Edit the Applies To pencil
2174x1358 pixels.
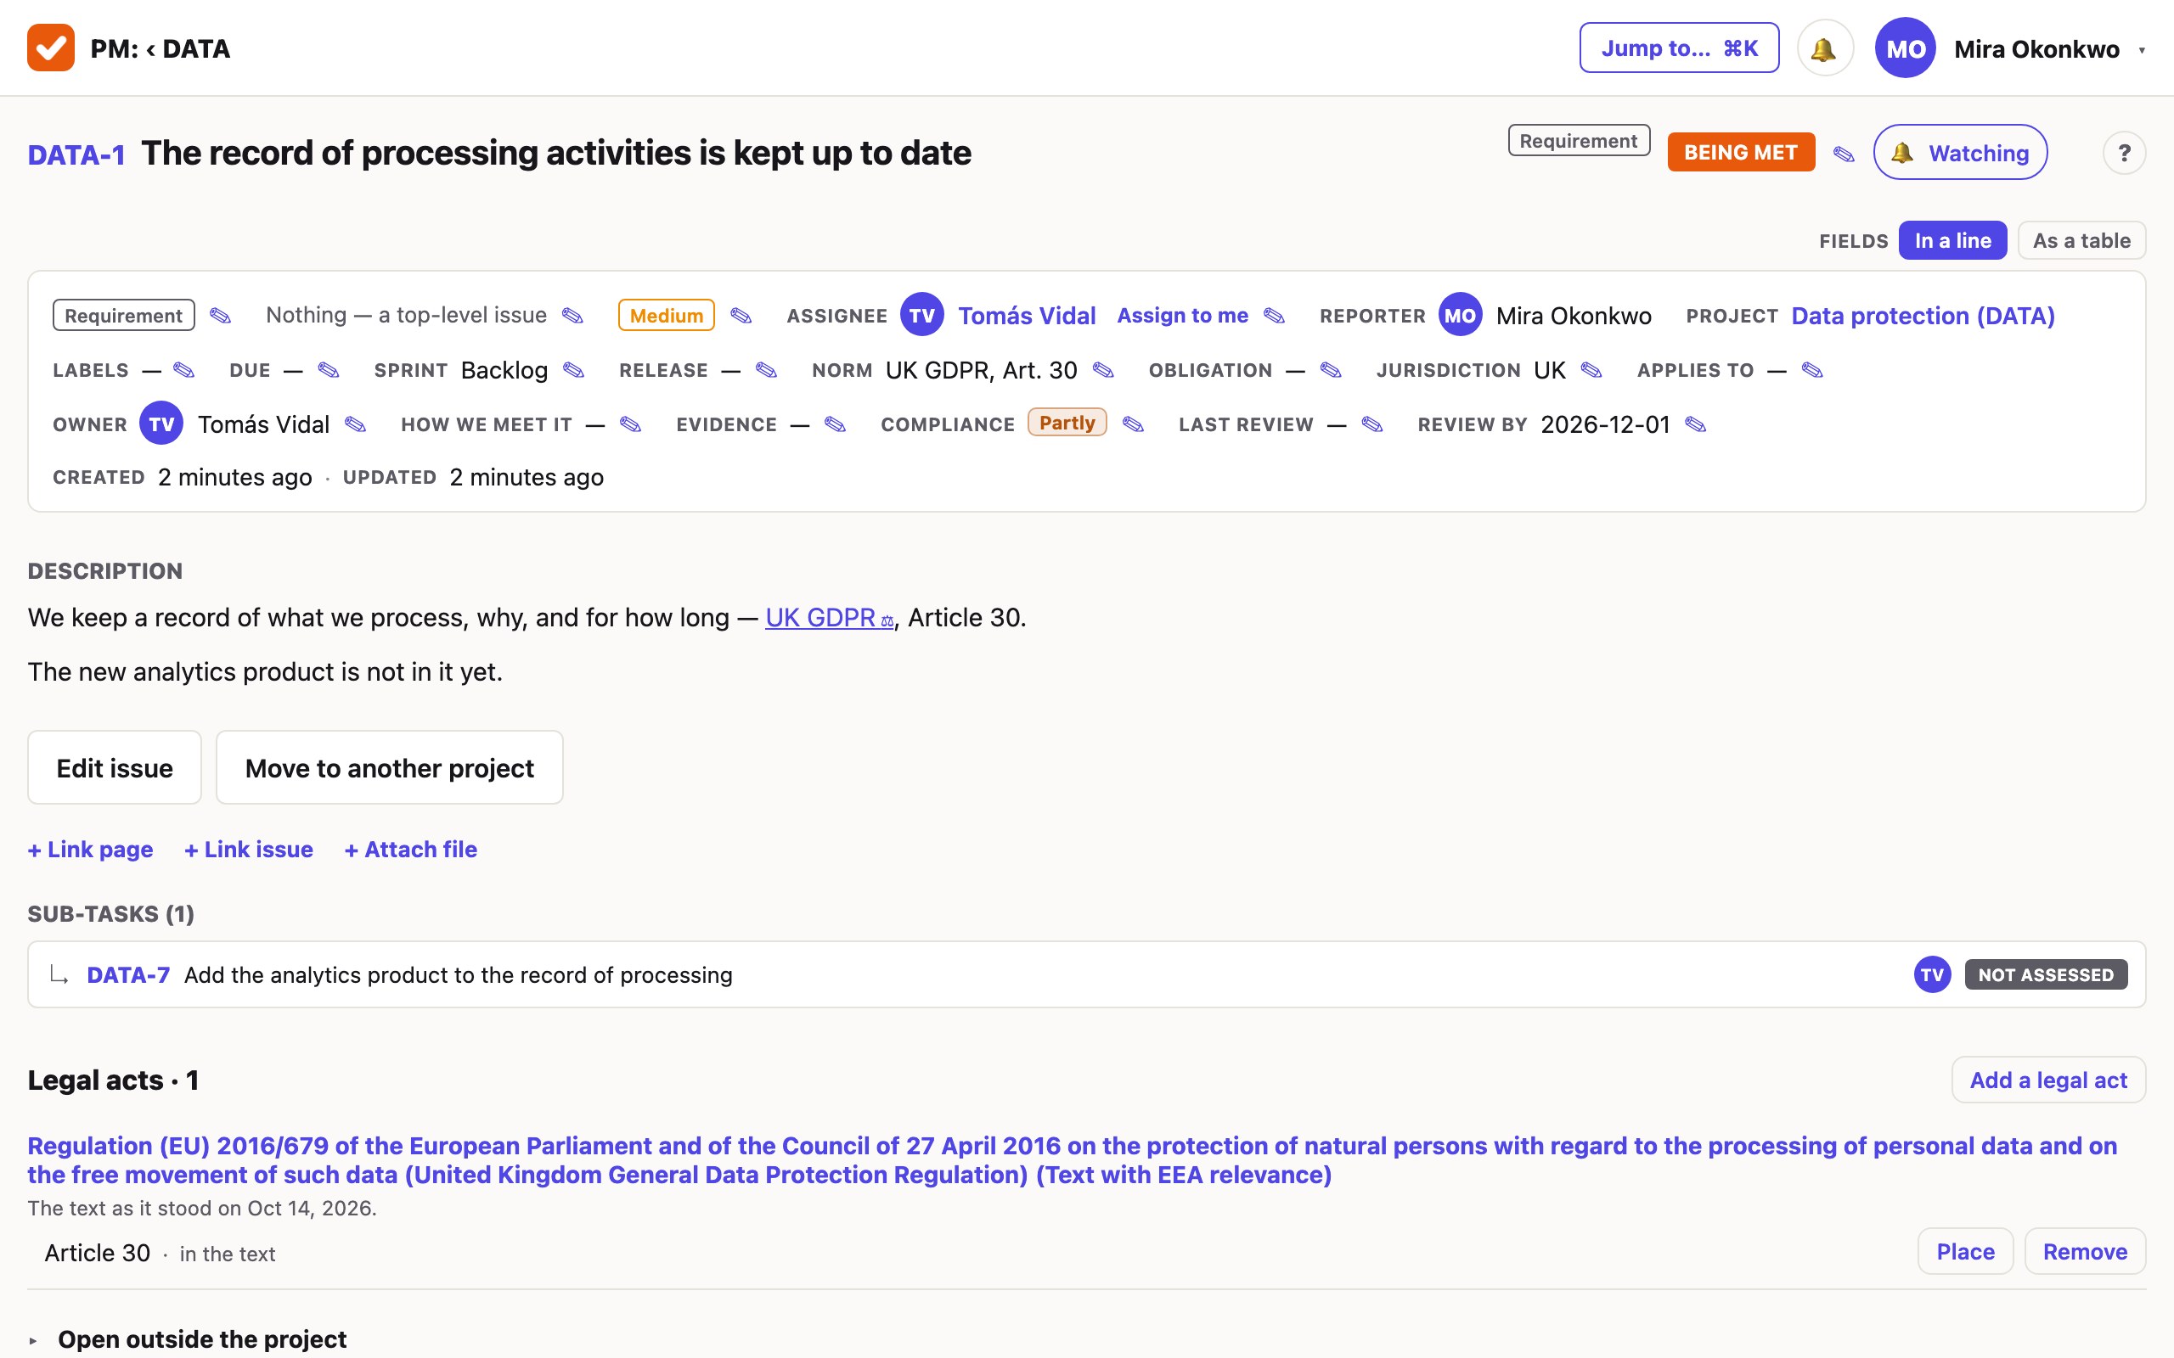1812,370
